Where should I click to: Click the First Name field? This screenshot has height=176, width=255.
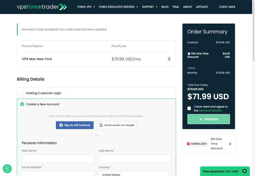(58, 158)
